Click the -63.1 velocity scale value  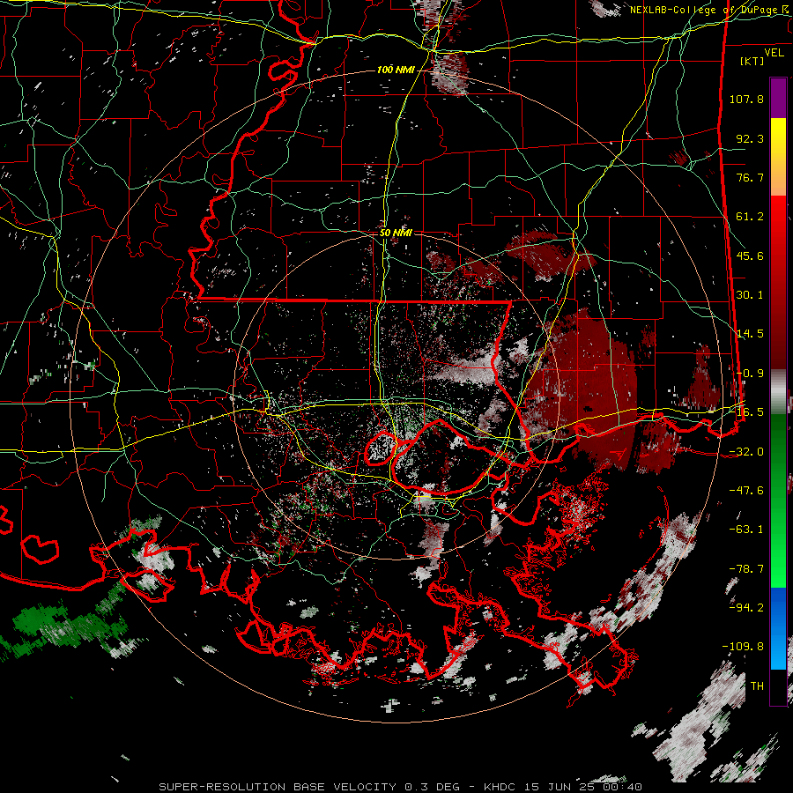tap(746, 530)
